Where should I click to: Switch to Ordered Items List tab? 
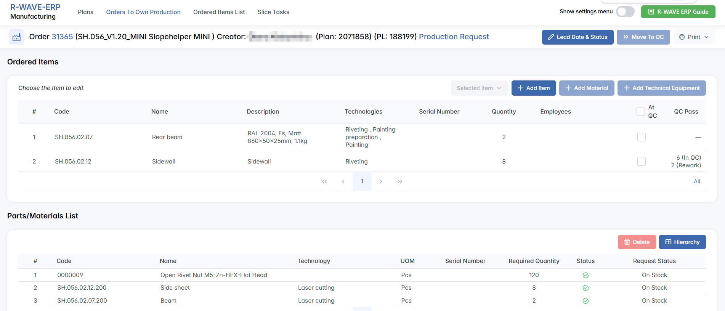click(x=219, y=12)
